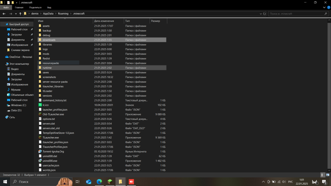The width and height of the screenshot is (331, 186).
Task: Select the tlauncher_libraries folder
Action: point(102,86)
